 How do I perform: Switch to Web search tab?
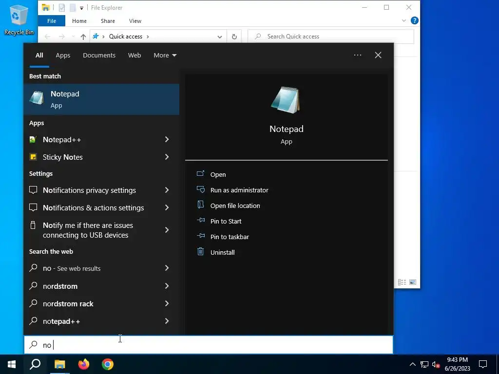click(x=134, y=56)
